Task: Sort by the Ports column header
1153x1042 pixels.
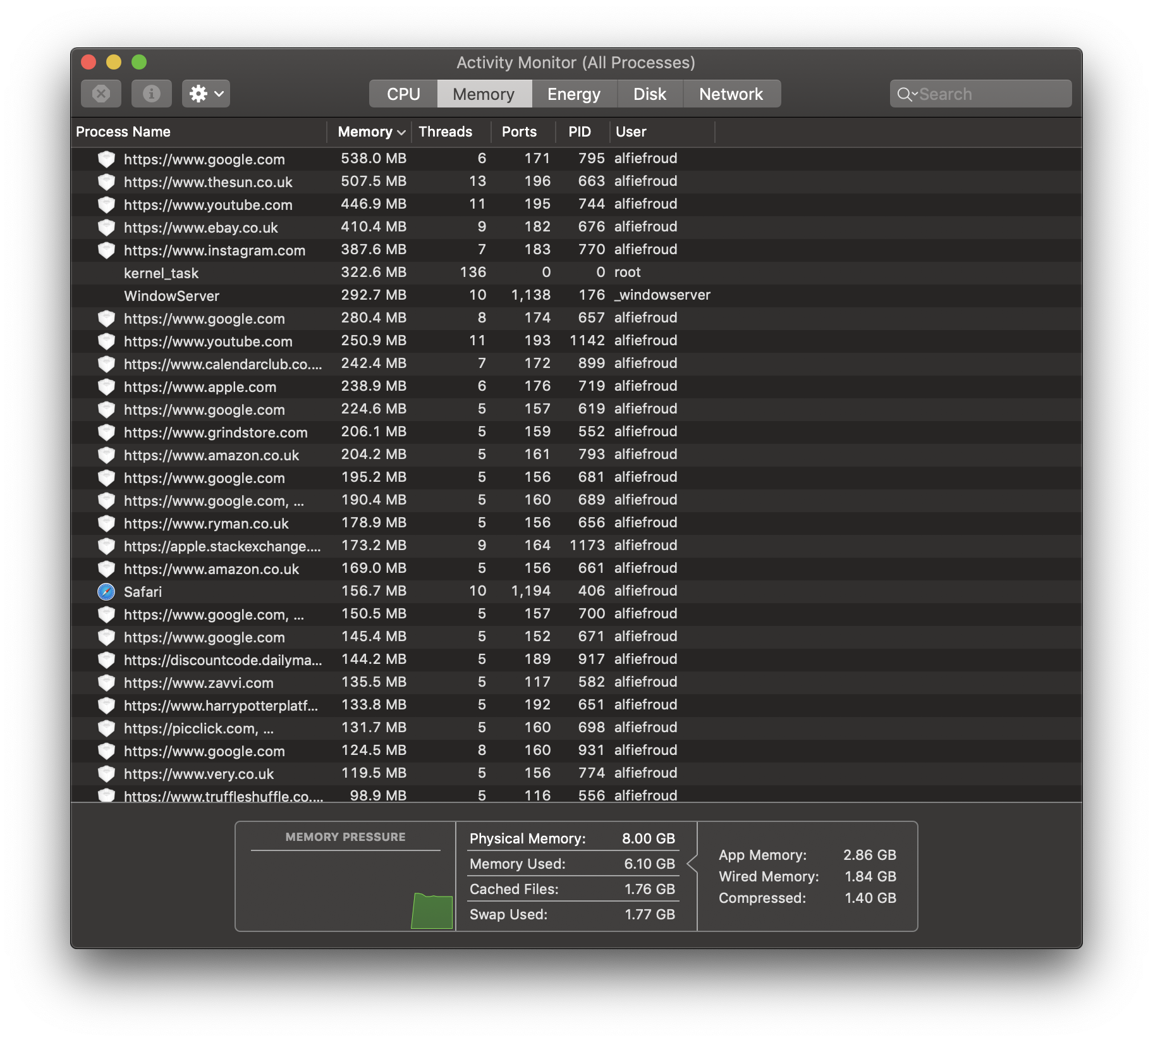Action: (523, 132)
